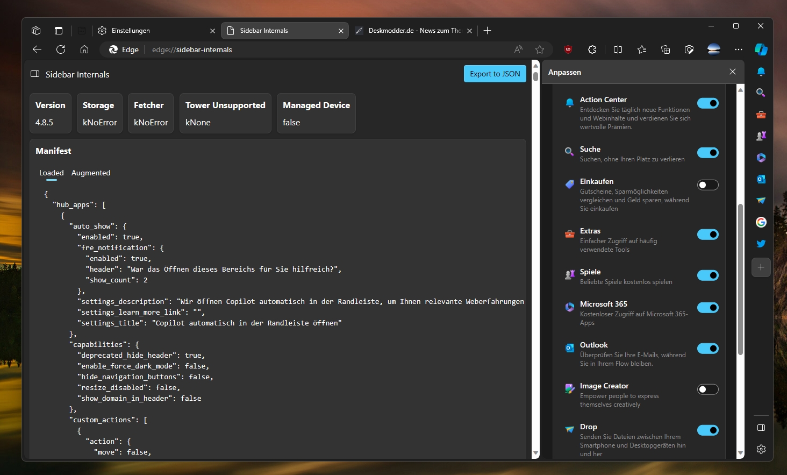Viewport: 787px width, 475px height.
Task: Open the Edge settings and more menu
Action: 739,49
